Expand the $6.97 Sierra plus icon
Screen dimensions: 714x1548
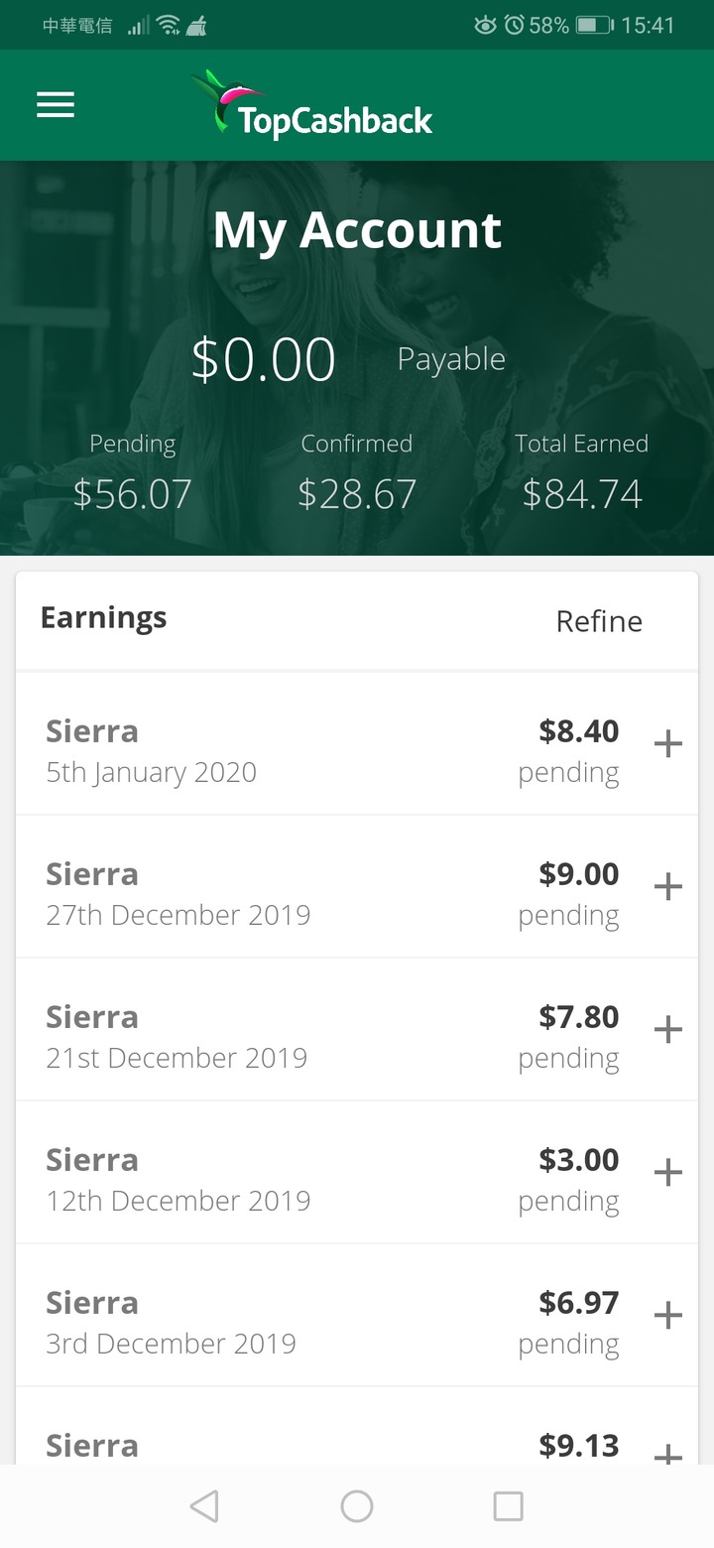click(x=668, y=1316)
